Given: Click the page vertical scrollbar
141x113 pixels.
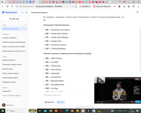Looking at the screenshot, I should [x=140, y=49].
